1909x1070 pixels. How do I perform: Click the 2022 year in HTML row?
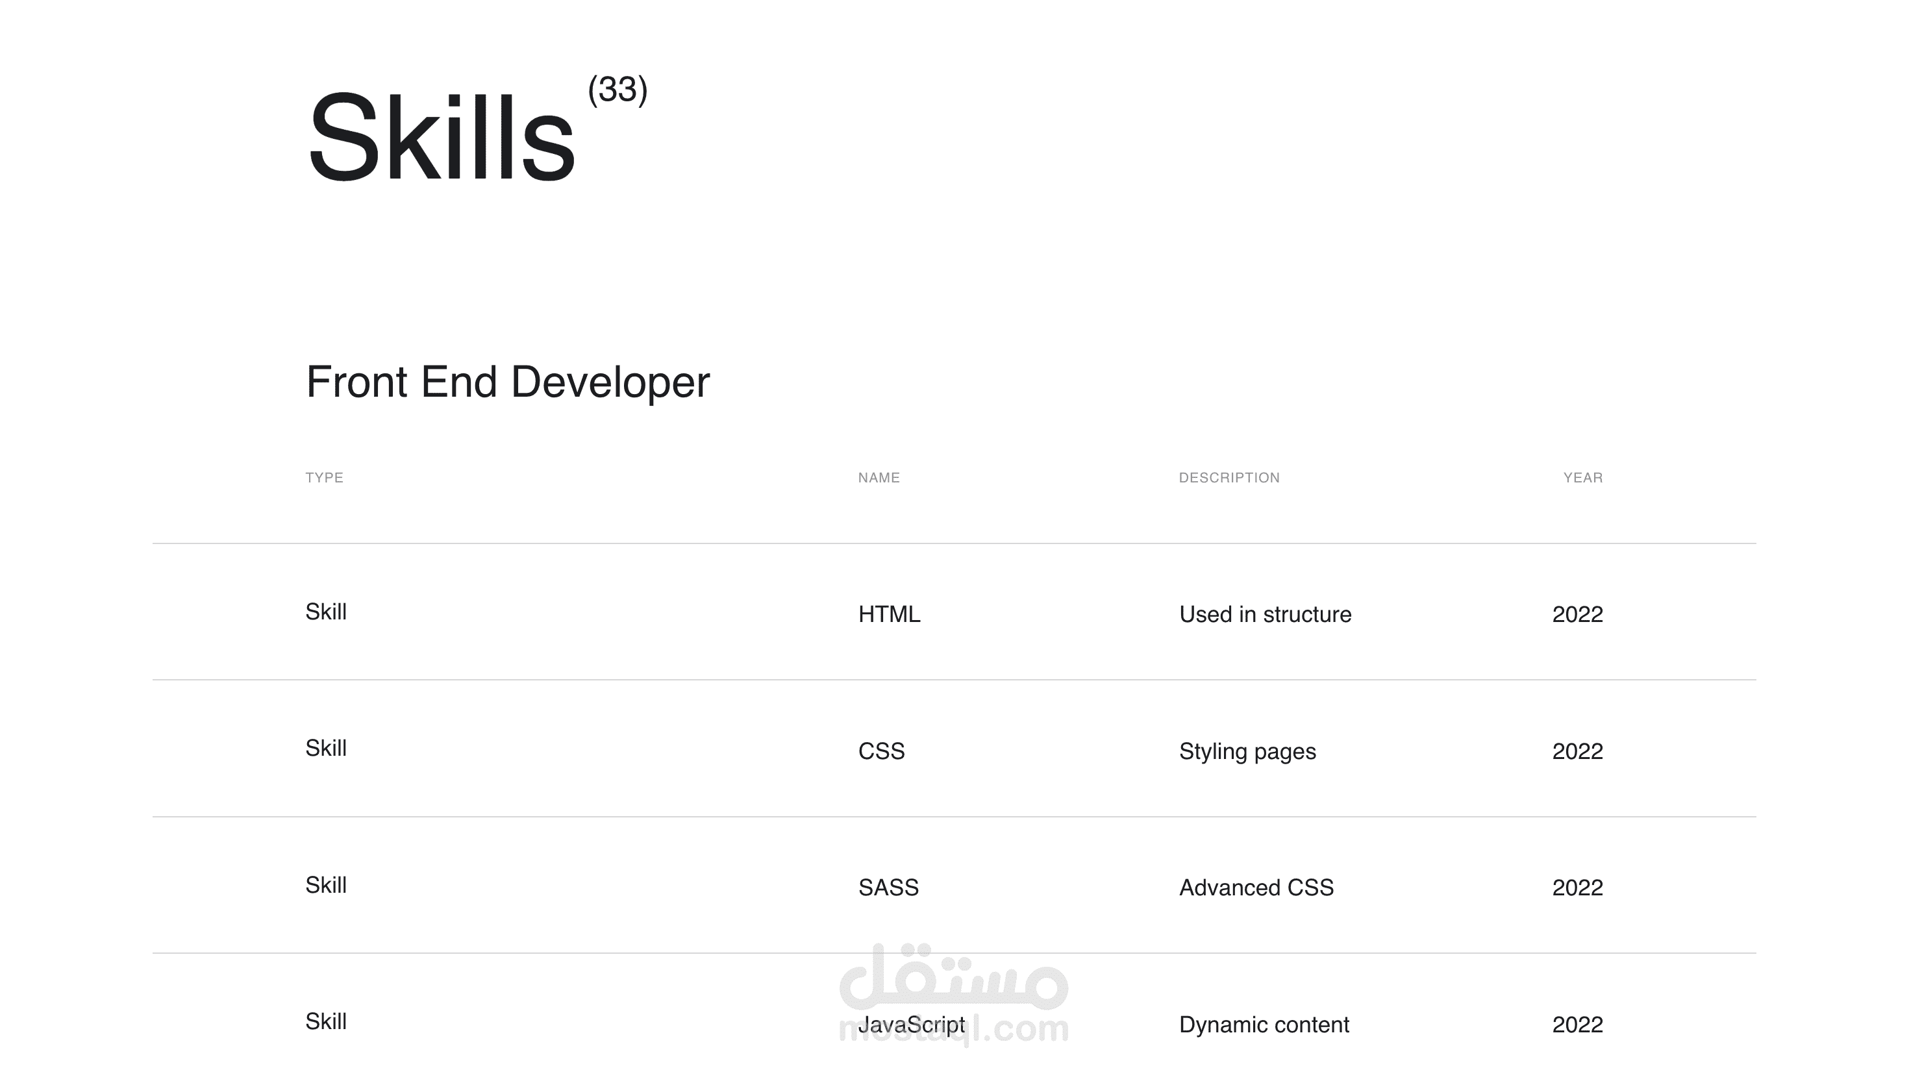pos(1577,614)
